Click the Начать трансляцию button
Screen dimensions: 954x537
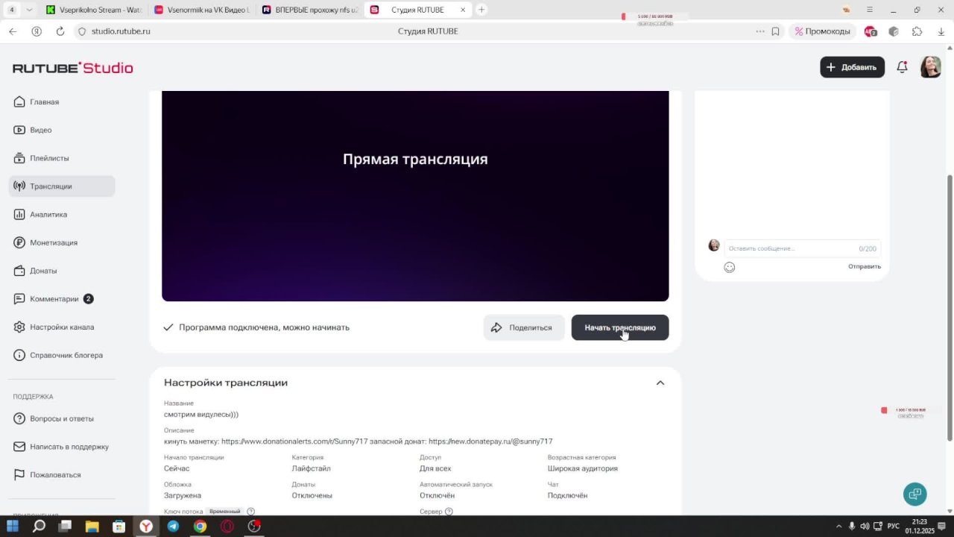pos(620,327)
